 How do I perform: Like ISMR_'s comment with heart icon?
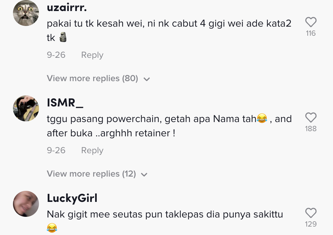coord(311,117)
